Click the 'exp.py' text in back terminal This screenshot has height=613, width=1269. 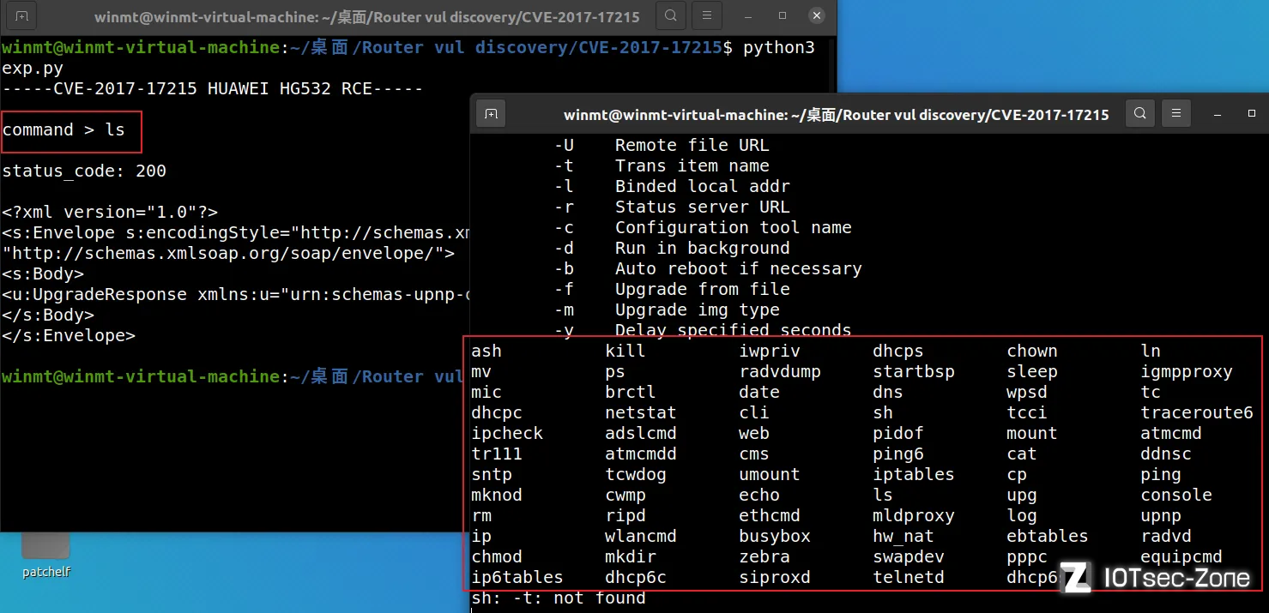(33, 69)
